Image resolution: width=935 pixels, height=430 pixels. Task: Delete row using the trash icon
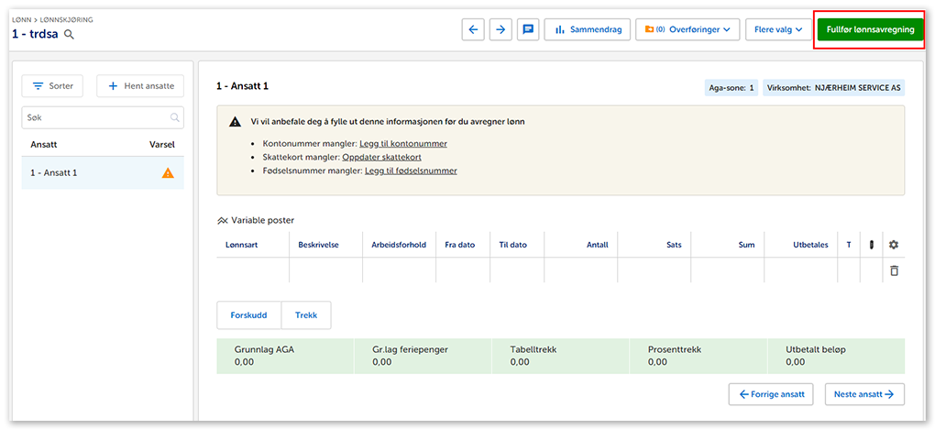(894, 270)
